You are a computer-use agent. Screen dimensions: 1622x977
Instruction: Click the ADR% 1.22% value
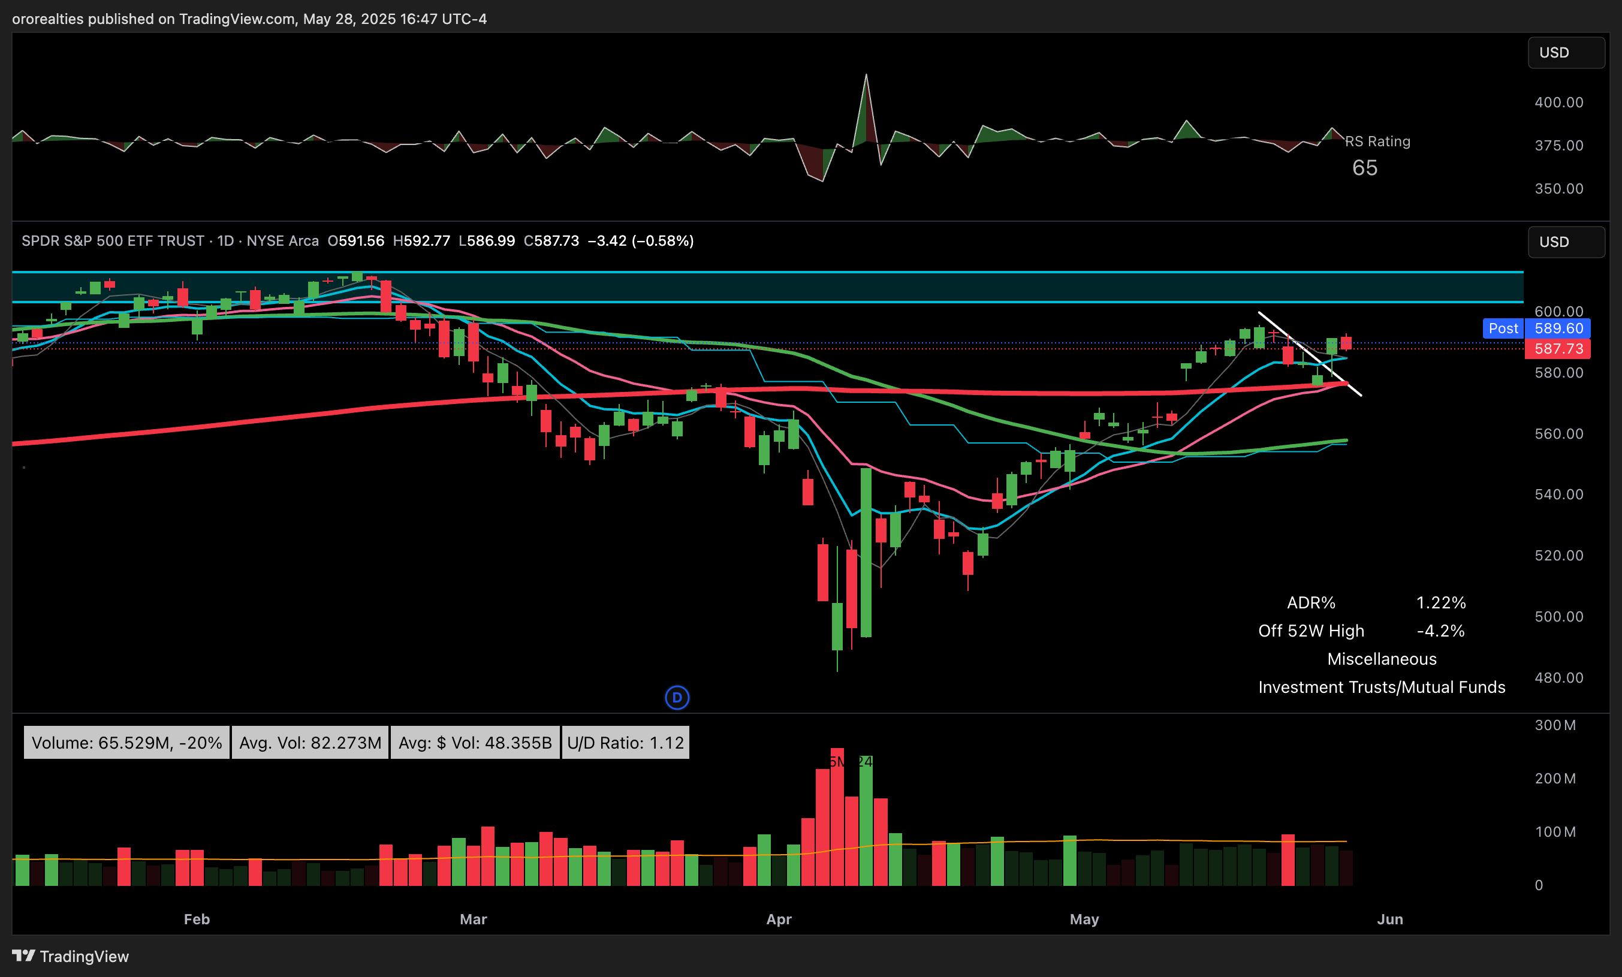click(x=1441, y=603)
